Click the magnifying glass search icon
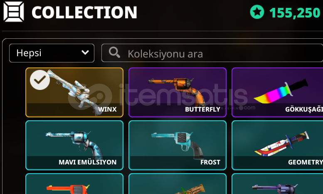 tap(114, 52)
